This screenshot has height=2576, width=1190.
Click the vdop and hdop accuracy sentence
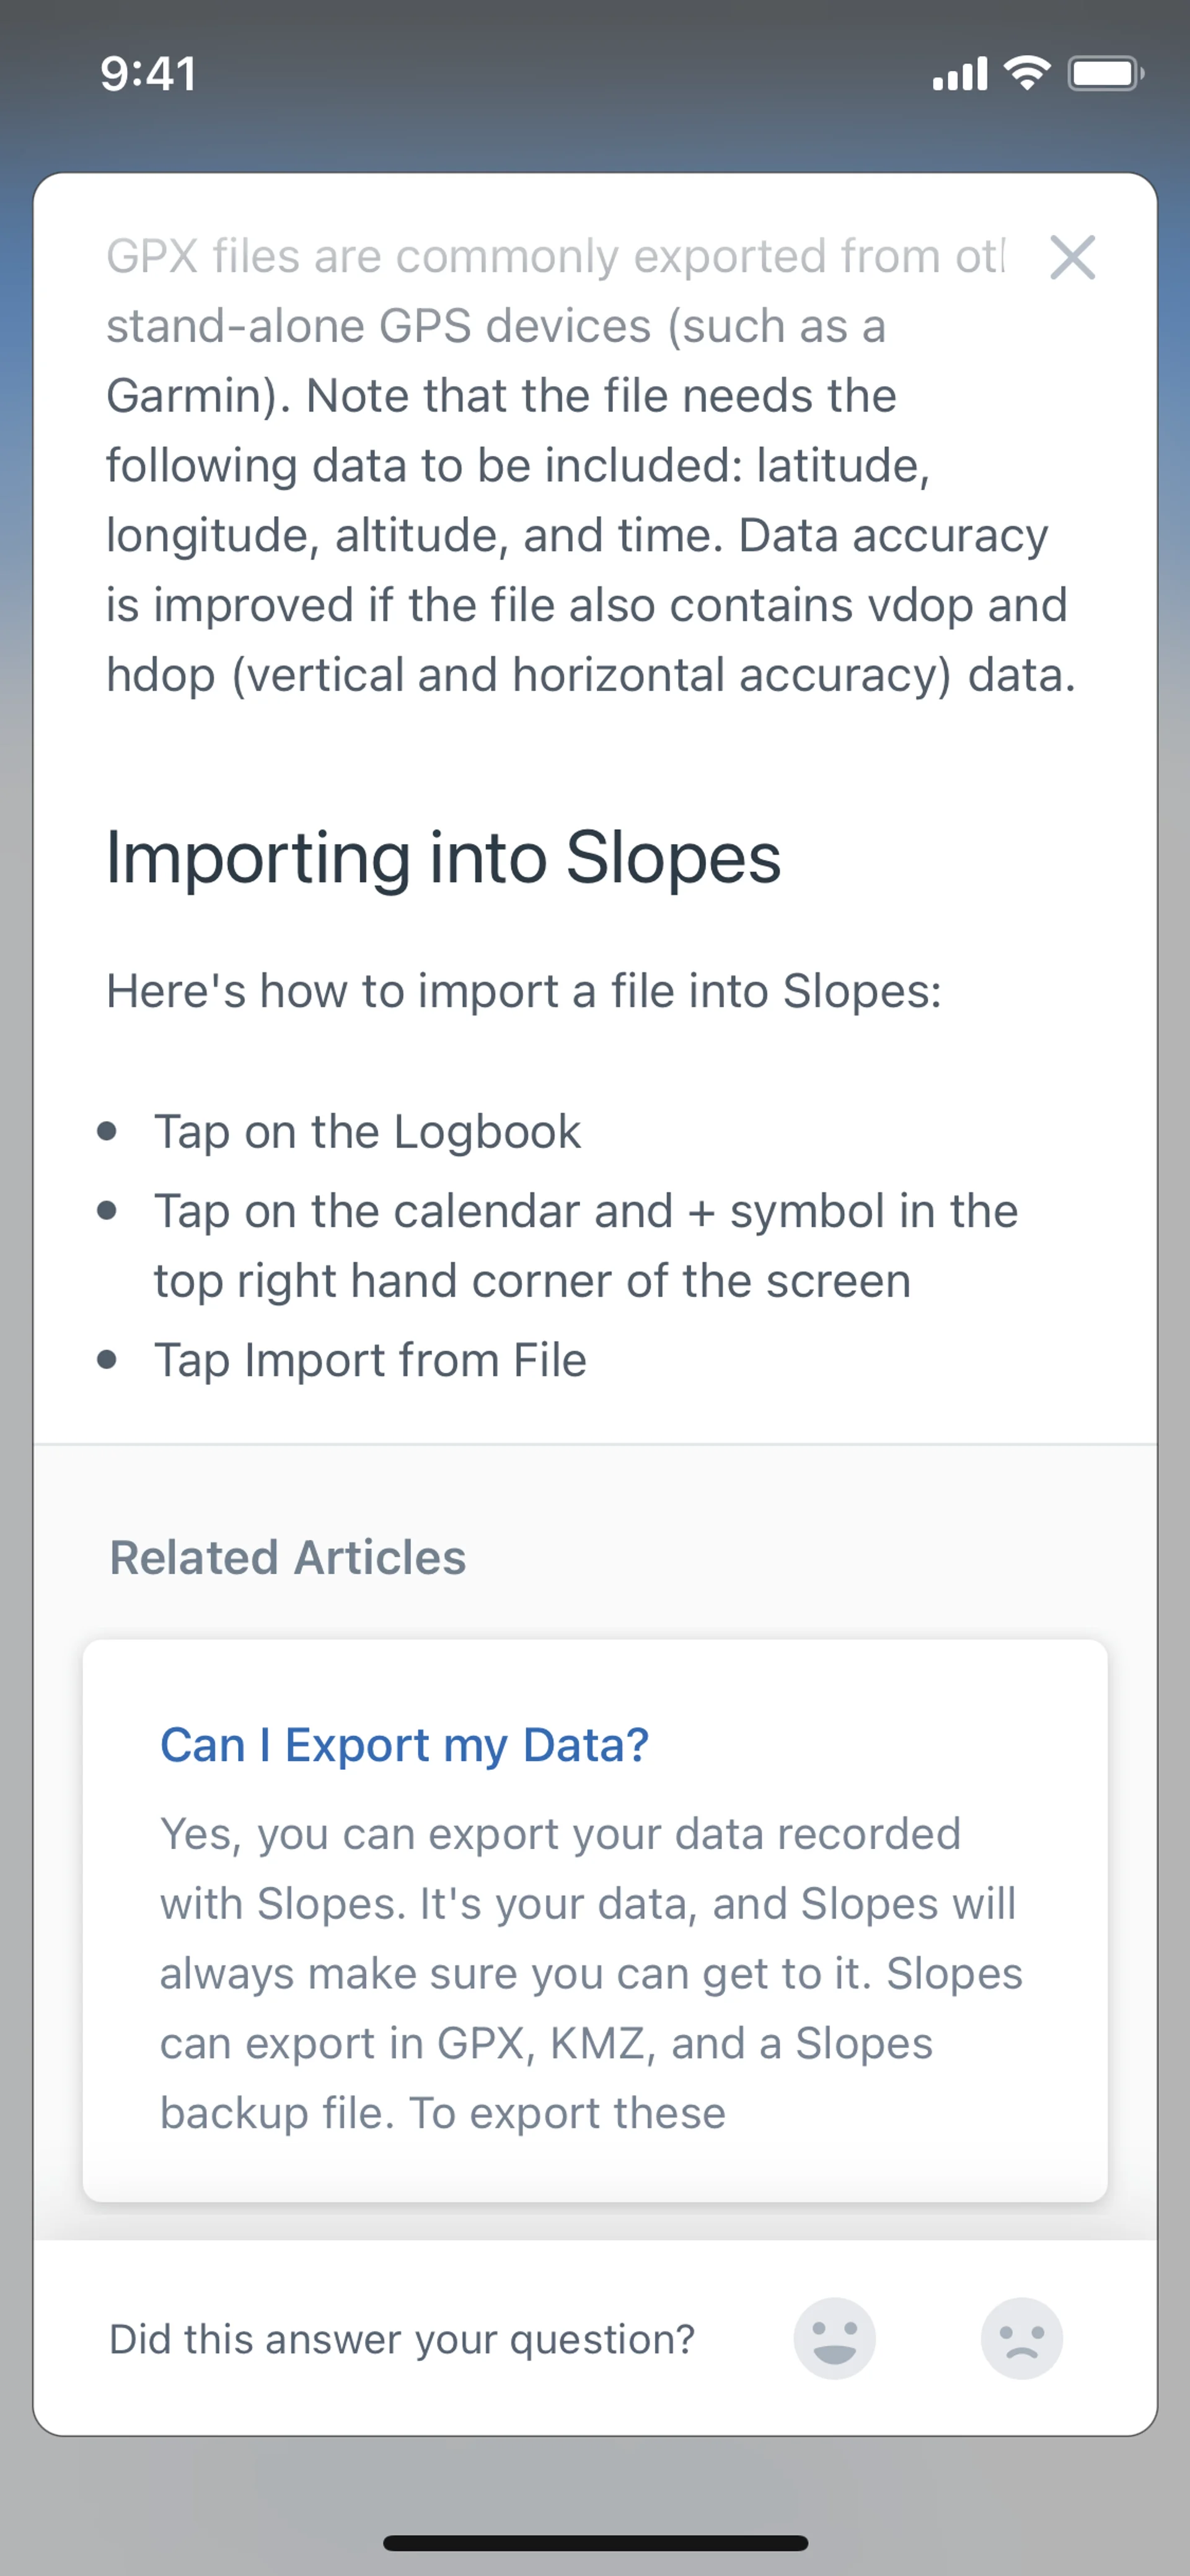click(x=590, y=640)
